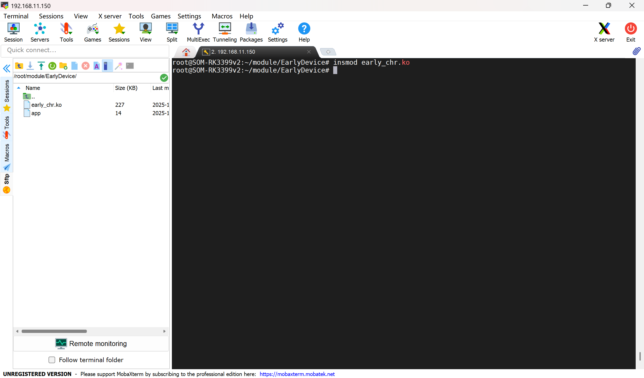Download selected file via SFTP toolbar
The width and height of the screenshot is (644, 378).
[30, 66]
